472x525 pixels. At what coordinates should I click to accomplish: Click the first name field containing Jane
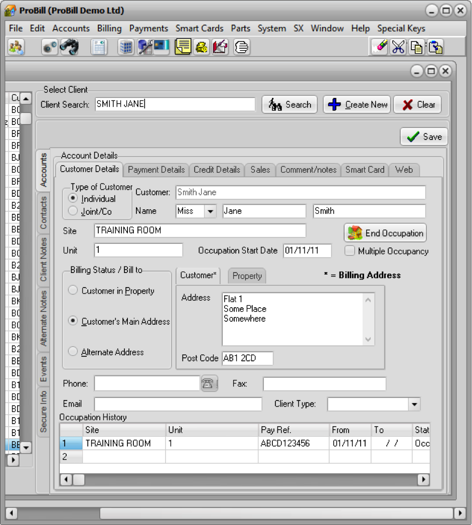tap(264, 211)
